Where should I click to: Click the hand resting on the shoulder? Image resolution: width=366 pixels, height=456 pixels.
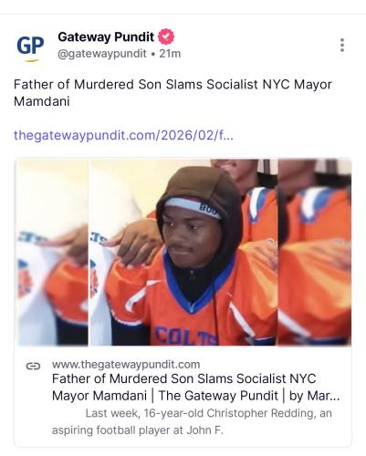(135, 243)
